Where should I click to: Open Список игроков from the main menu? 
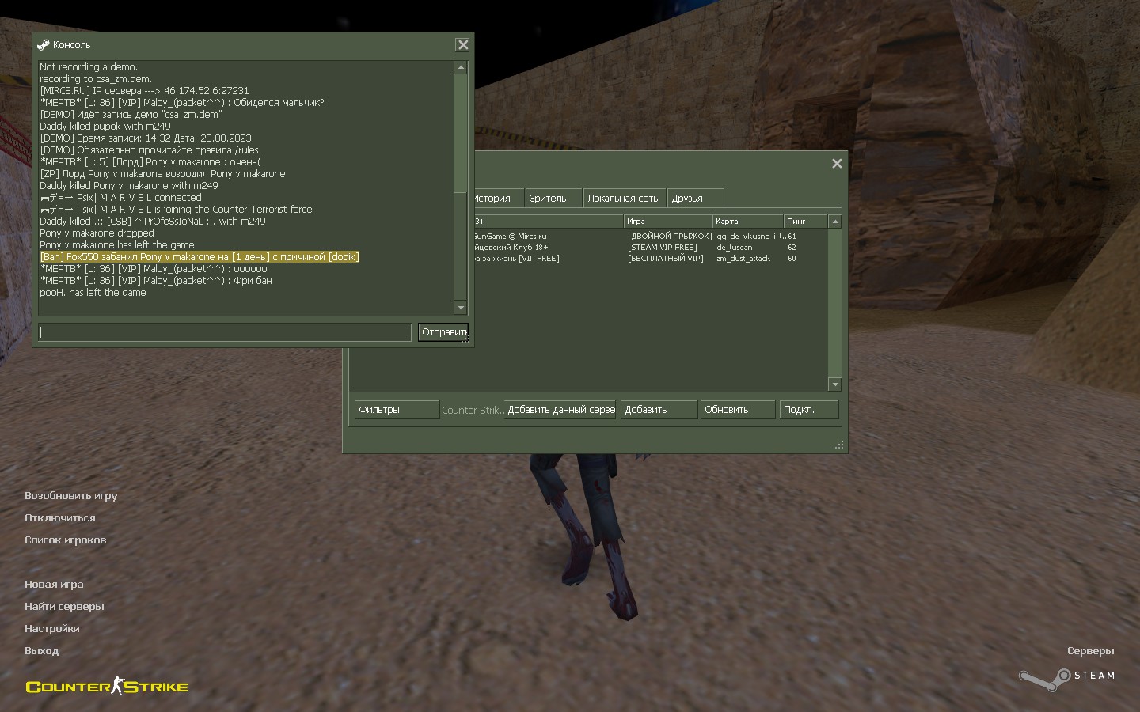click(65, 540)
